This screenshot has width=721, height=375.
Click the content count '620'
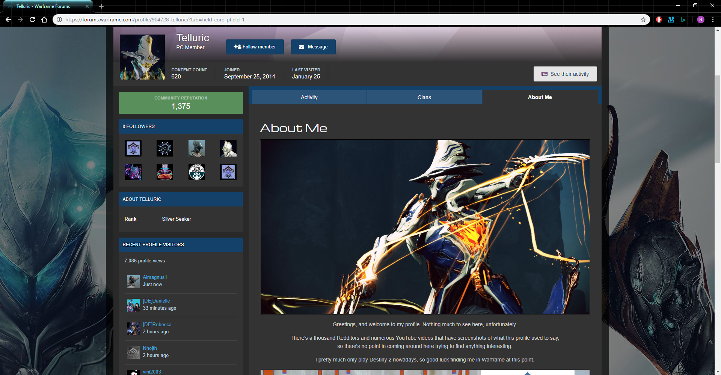click(x=176, y=77)
